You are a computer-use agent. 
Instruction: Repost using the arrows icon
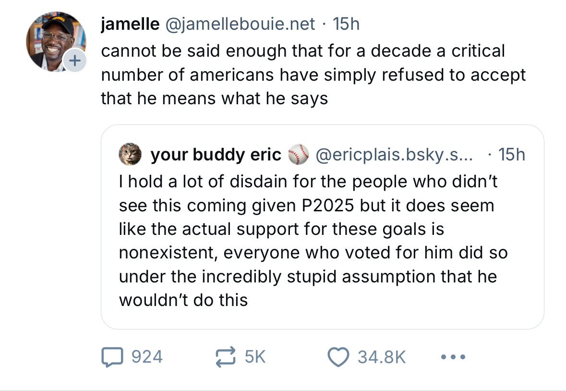226,357
